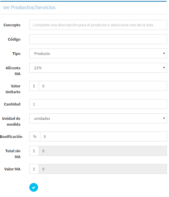The height and width of the screenshot is (197, 169).
Task: Click the arrow on the unidades select
Action: [164, 118]
